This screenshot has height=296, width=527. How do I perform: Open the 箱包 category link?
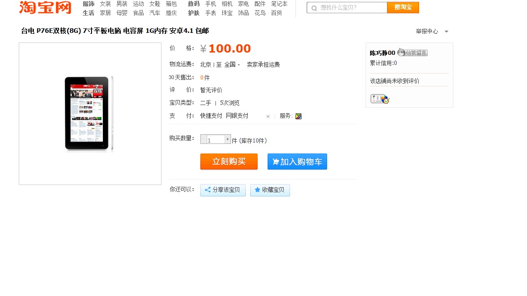click(171, 4)
